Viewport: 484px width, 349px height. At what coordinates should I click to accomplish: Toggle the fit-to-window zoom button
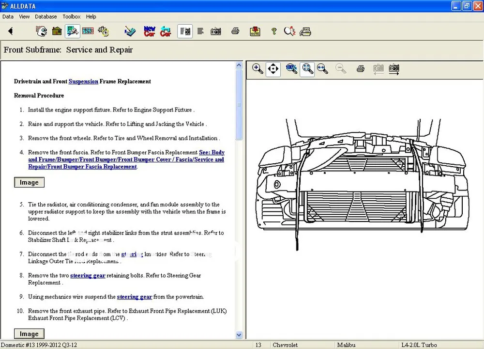coord(307,69)
